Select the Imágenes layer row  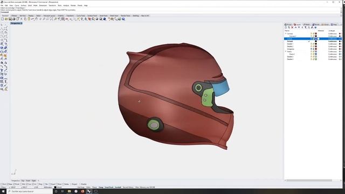coord(313,49)
